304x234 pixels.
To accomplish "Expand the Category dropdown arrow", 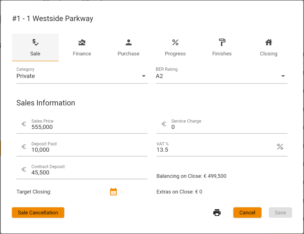I will tap(144, 76).
